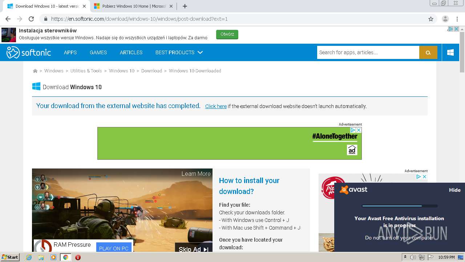465x262 pixels.
Task: Open the ARTICLES menu
Action: 131,52
